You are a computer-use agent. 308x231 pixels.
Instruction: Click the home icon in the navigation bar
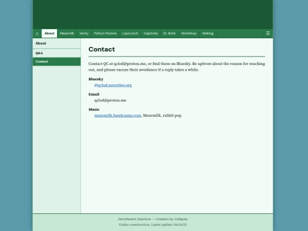37,34
